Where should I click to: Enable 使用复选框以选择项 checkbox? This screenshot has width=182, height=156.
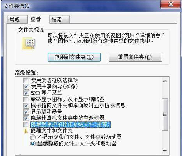pos(26,80)
